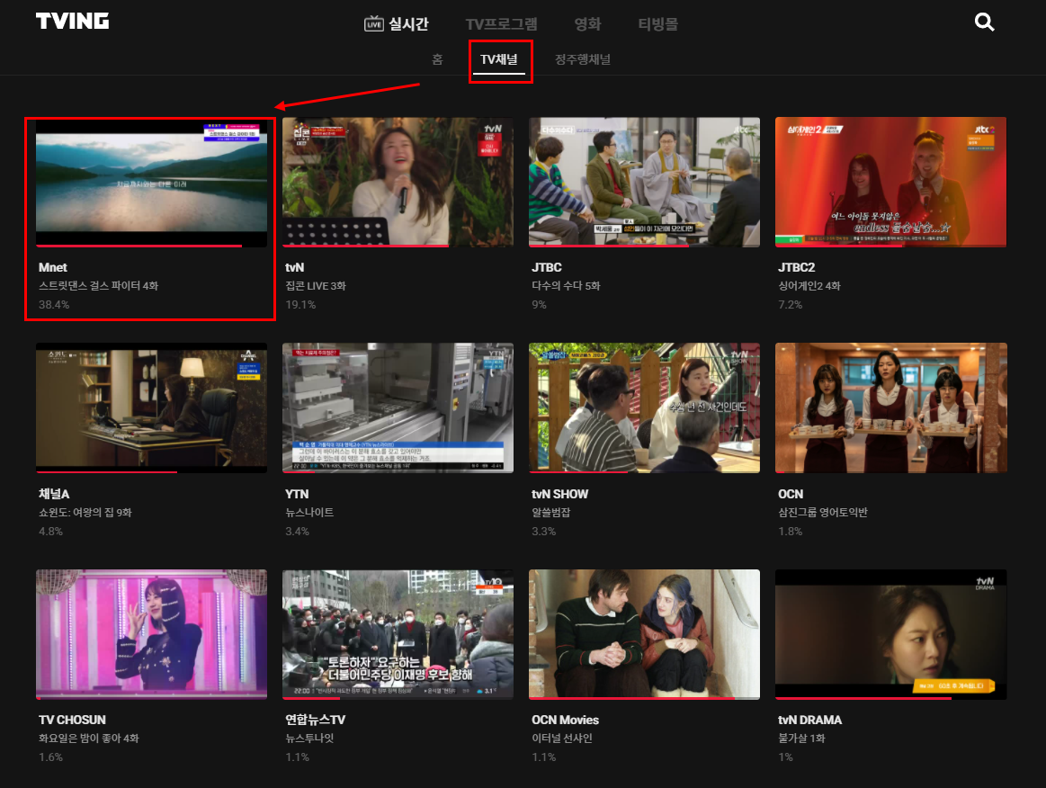Open the search magnifier icon
This screenshot has width=1046, height=788.
(x=985, y=22)
